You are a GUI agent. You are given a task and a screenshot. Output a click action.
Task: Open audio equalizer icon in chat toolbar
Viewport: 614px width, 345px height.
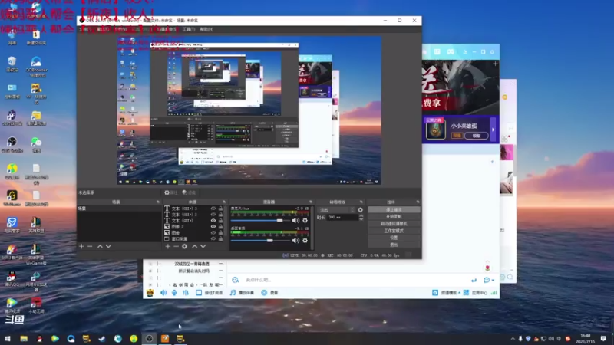coord(186,293)
